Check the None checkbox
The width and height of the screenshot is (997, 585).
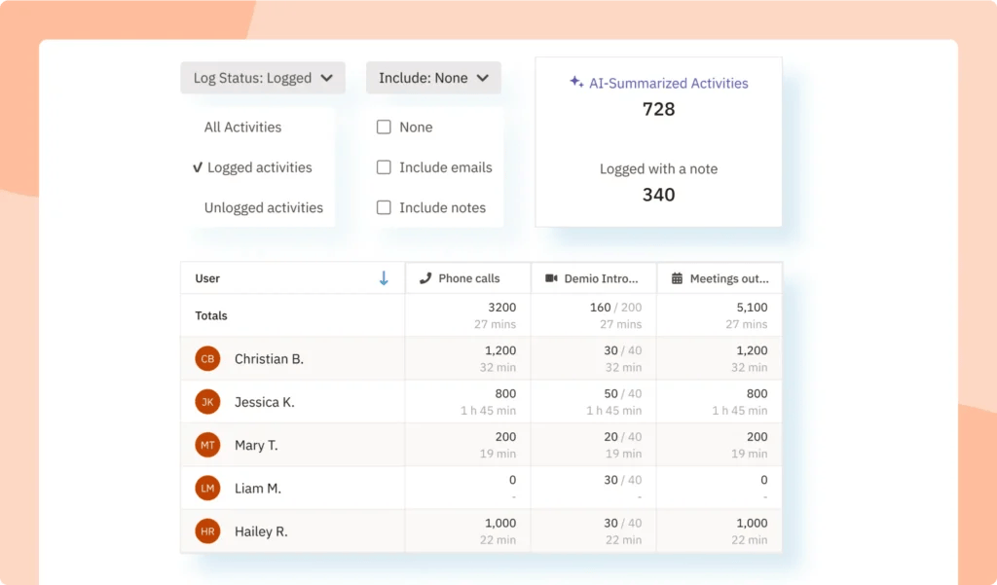(x=384, y=128)
